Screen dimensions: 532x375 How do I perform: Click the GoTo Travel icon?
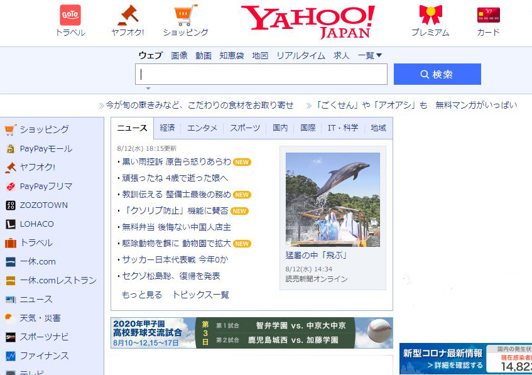[x=70, y=15]
